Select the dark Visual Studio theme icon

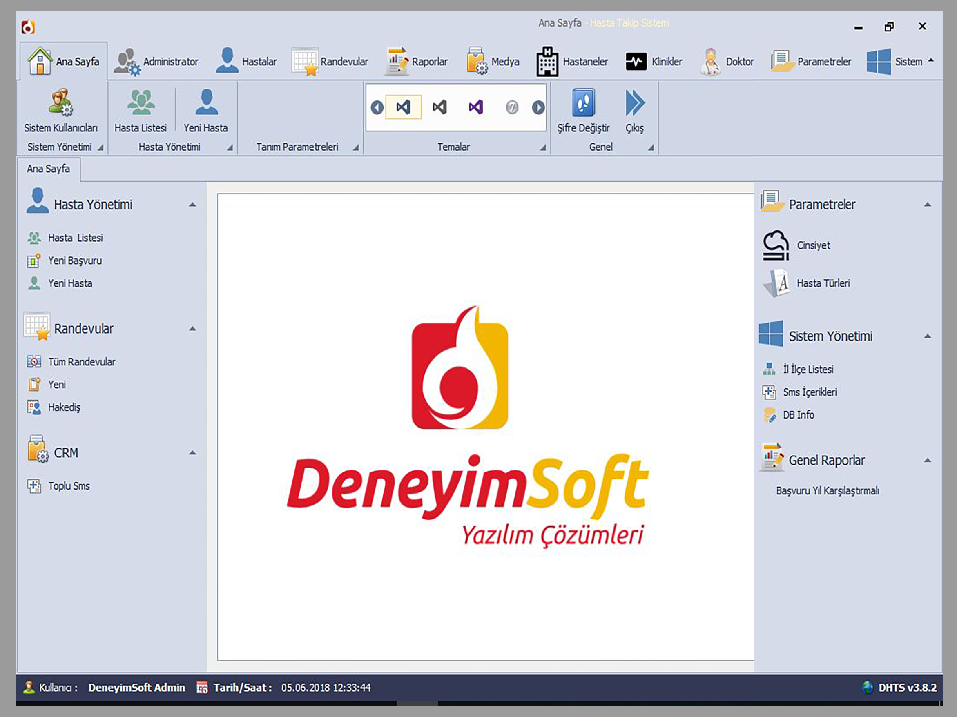[439, 107]
